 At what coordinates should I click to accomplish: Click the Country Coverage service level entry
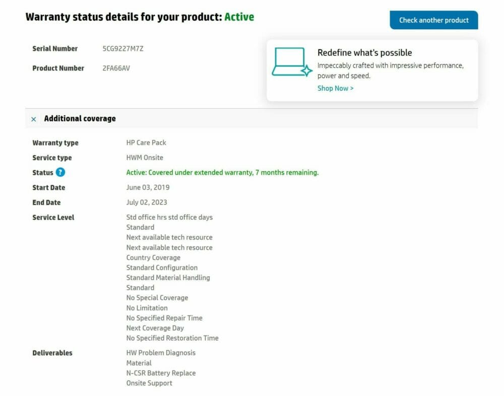(x=153, y=258)
